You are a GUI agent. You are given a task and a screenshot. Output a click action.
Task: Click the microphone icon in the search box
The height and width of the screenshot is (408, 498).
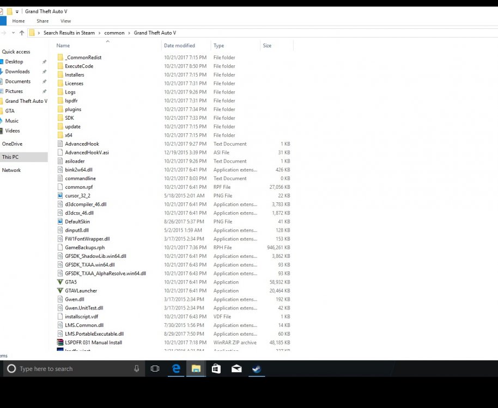tap(137, 368)
